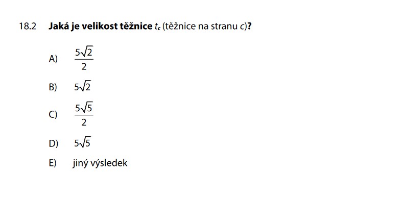The image size is (402, 198).
Task: Select the bold text 'Jaká je velikost těžnice'
Action: point(100,27)
